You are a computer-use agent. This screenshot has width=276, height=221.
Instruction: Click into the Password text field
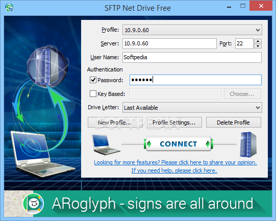pyautogui.click(x=195, y=80)
